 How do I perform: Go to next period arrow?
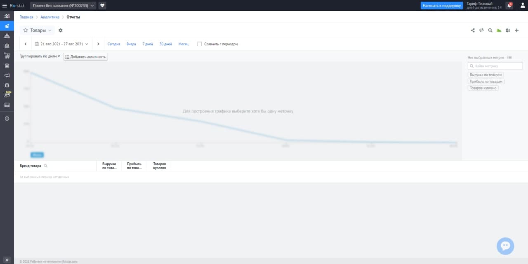pyautogui.click(x=98, y=44)
